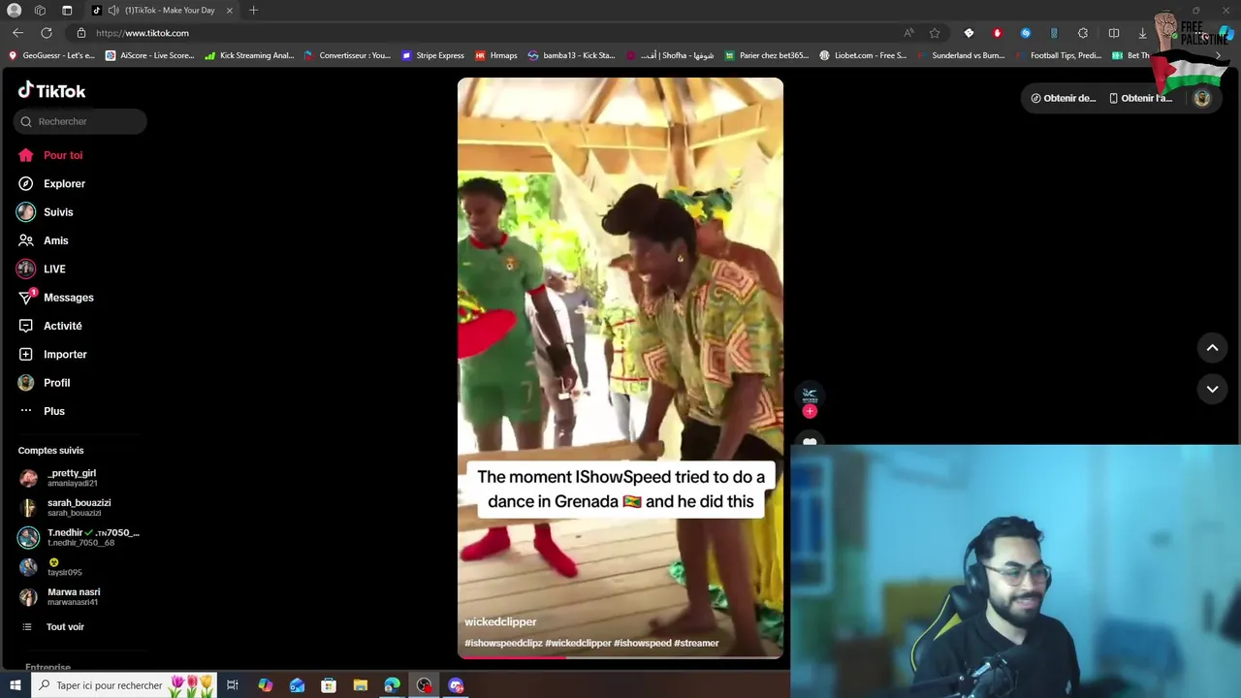Open Kick Streaming Anal... bookmark

coord(249,55)
